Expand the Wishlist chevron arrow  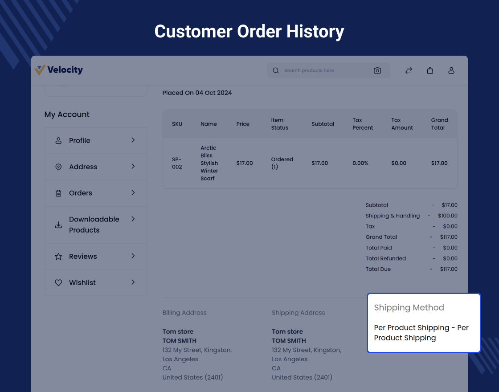133,282
